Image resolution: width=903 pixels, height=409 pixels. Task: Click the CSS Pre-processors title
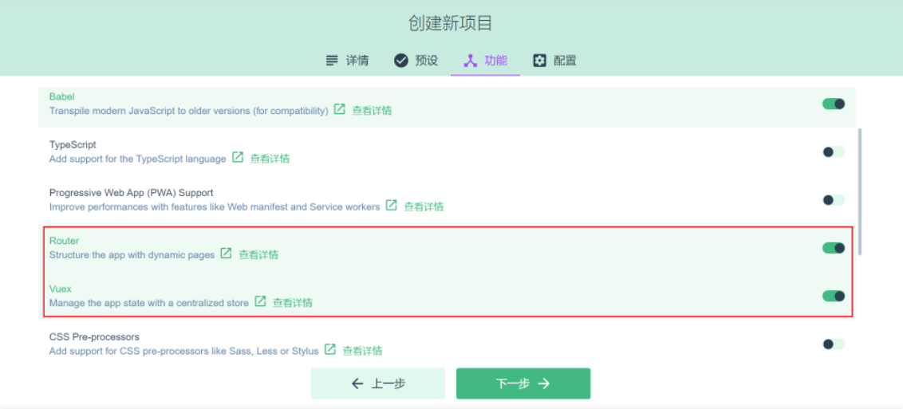(x=94, y=336)
